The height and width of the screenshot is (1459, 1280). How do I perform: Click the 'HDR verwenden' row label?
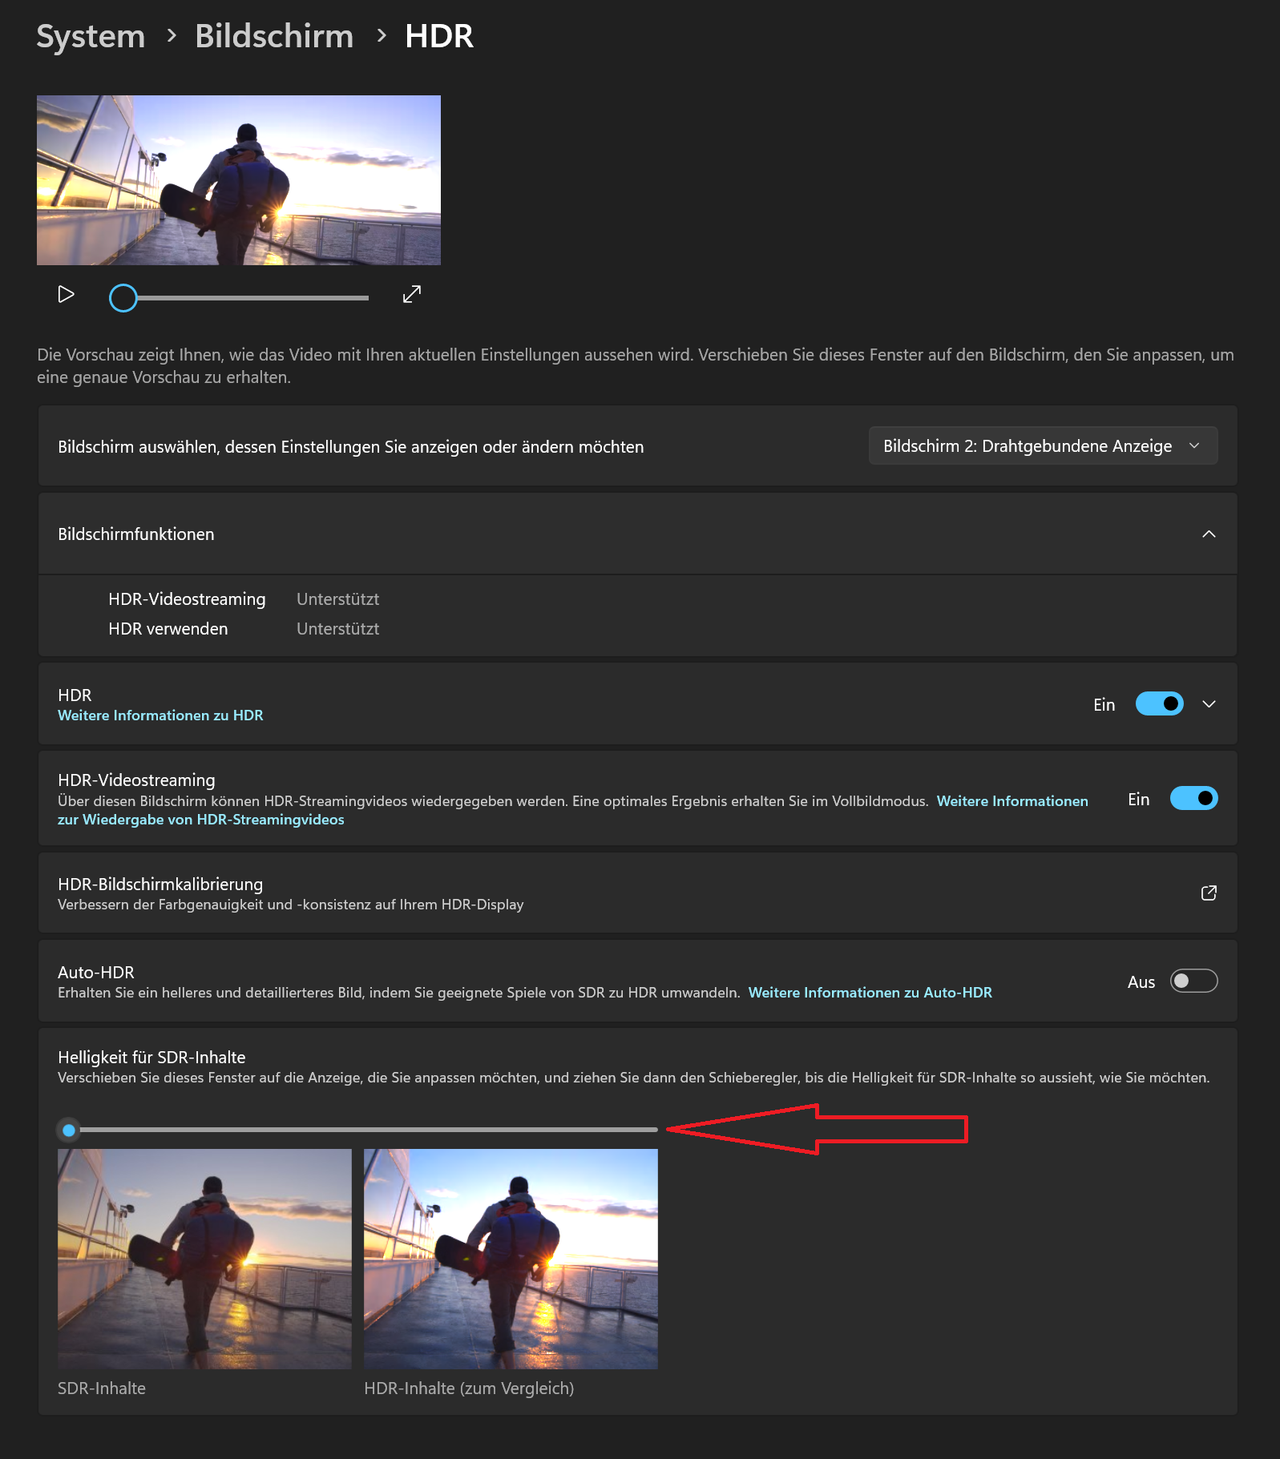tap(168, 629)
